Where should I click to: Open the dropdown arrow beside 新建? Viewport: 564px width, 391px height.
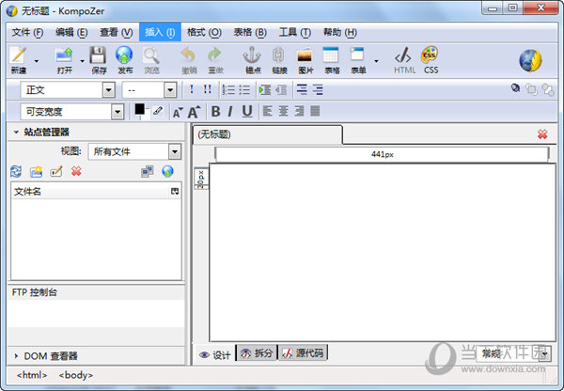point(36,61)
